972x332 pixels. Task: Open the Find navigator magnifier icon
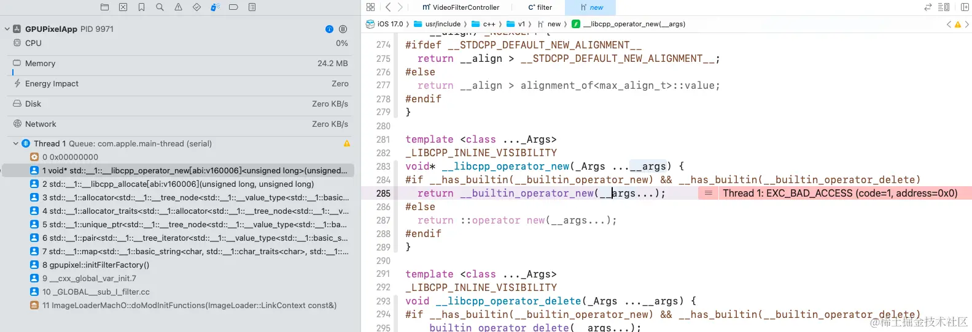click(x=160, y=7)
